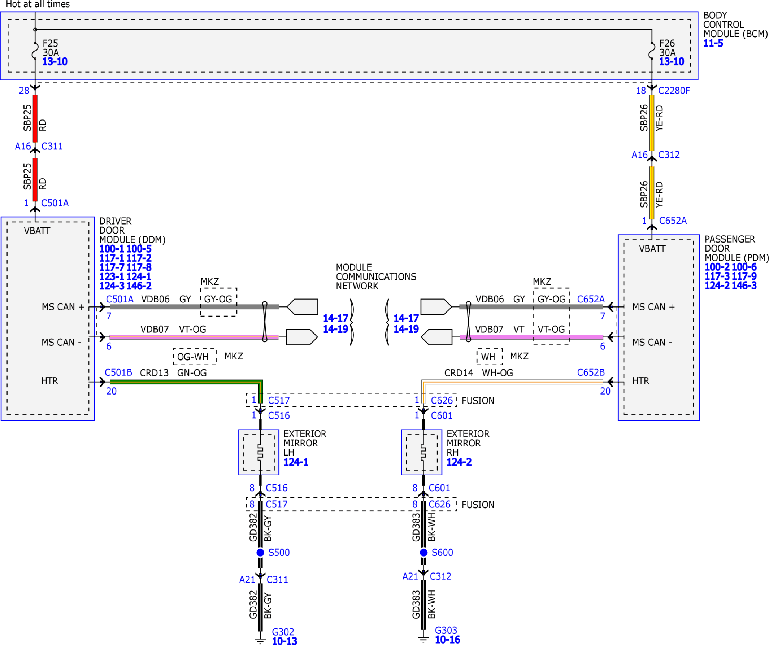The width and height of the screenshot is (769, 645).
Task: Open the right 14-19 network link
Action: 406,329
